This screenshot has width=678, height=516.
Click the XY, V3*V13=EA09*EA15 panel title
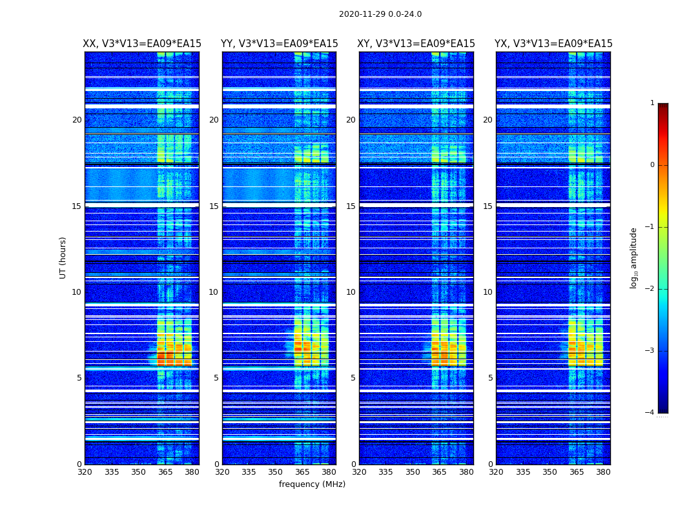(x=416, y=44)
